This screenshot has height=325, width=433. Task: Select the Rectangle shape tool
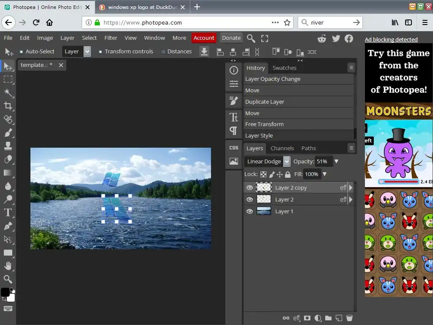click(8, 253)
